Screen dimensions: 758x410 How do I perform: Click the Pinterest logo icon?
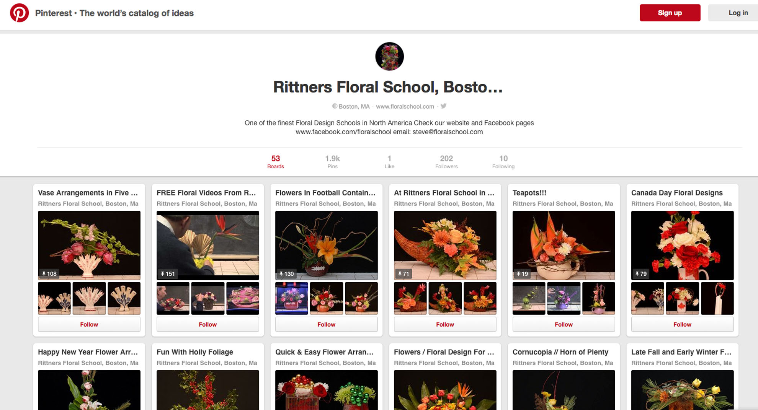19,13
